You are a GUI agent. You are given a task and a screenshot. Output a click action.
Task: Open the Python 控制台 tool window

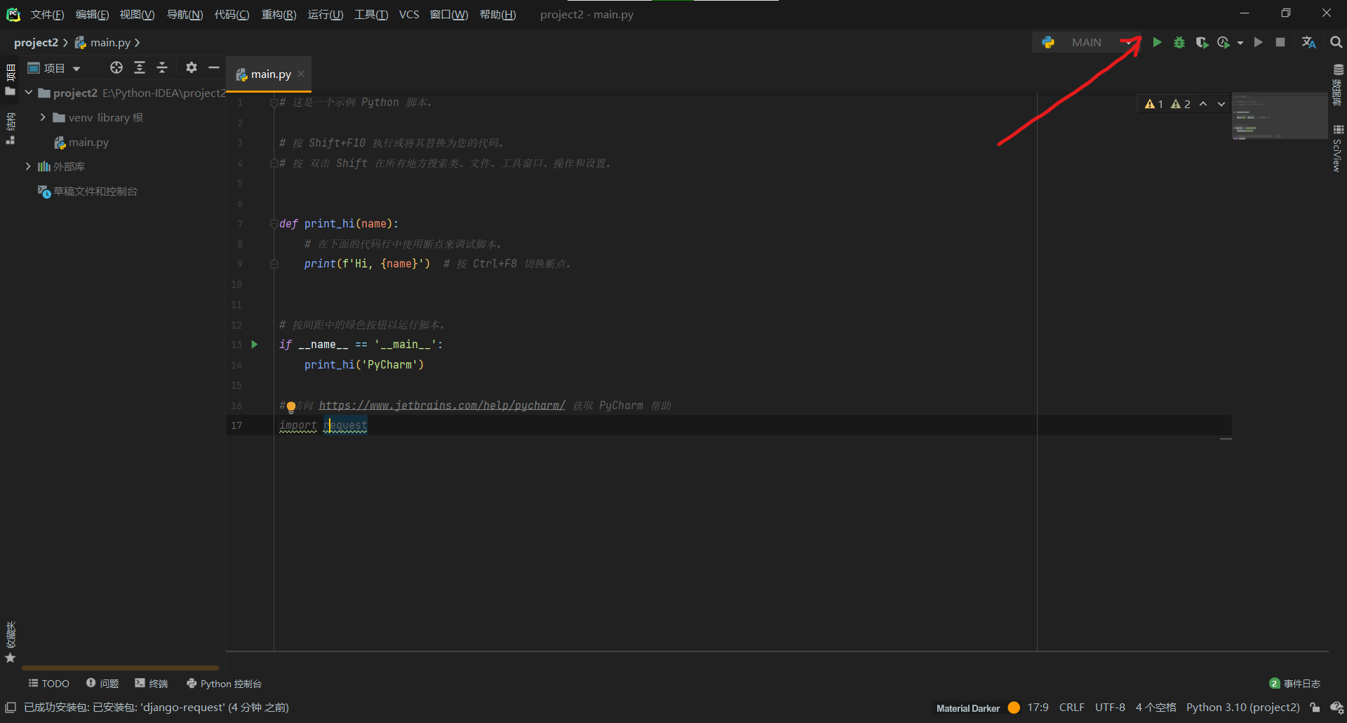coord(224,684)
